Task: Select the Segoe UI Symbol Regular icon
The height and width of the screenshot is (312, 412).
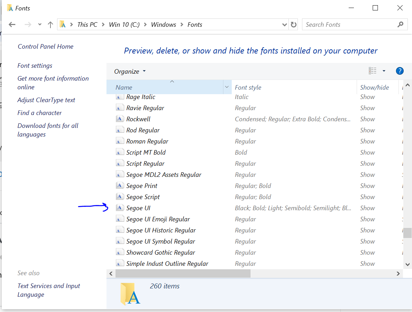Action: [x=120, y=241]
